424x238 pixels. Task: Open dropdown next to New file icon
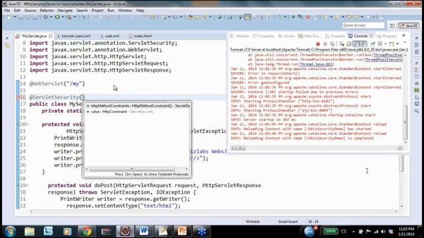(x=15, y=17)
